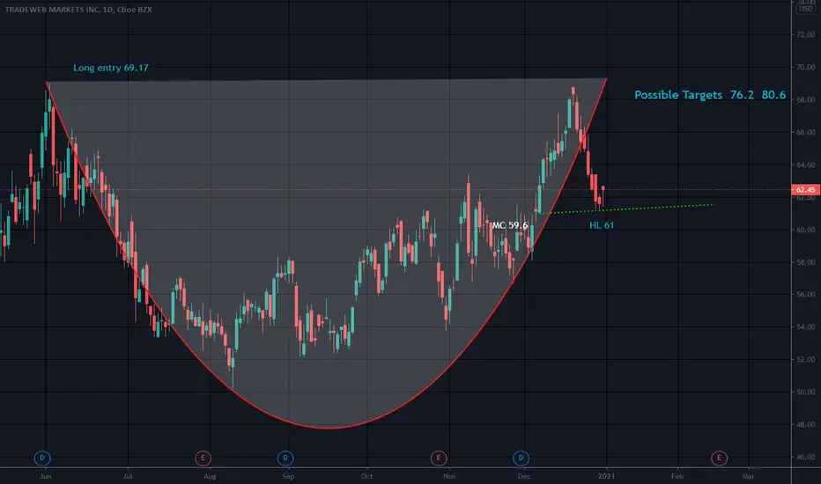The width and height of the screenshot is (821, 484).
Task: Open the dividend marker above Jun
Action: tap(42, 458)
